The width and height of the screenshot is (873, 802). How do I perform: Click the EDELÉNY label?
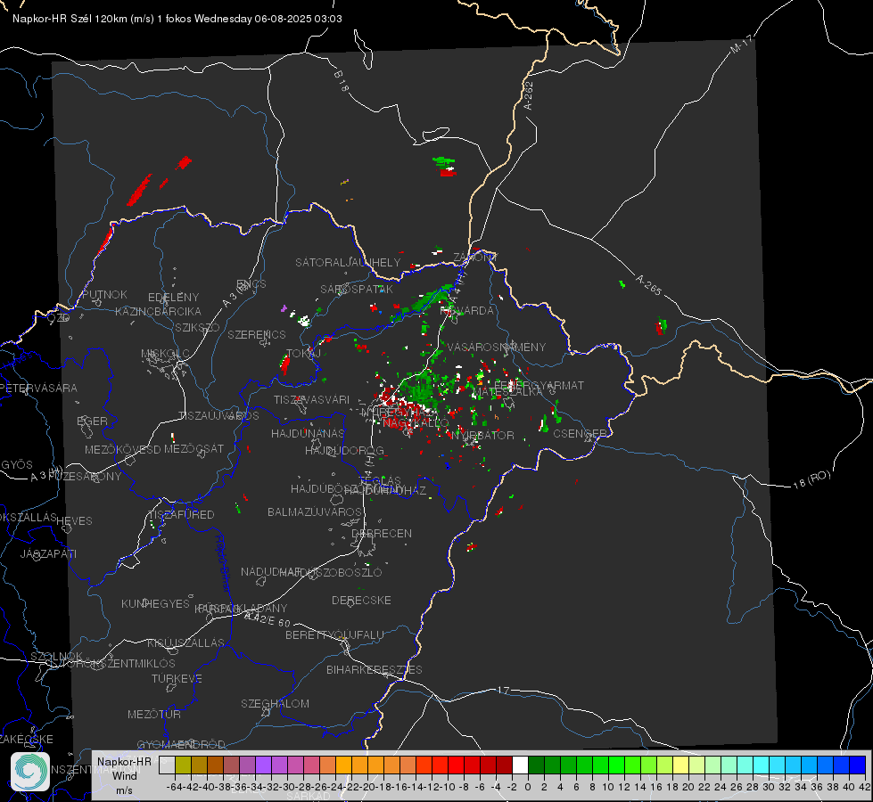pos(173,298)
